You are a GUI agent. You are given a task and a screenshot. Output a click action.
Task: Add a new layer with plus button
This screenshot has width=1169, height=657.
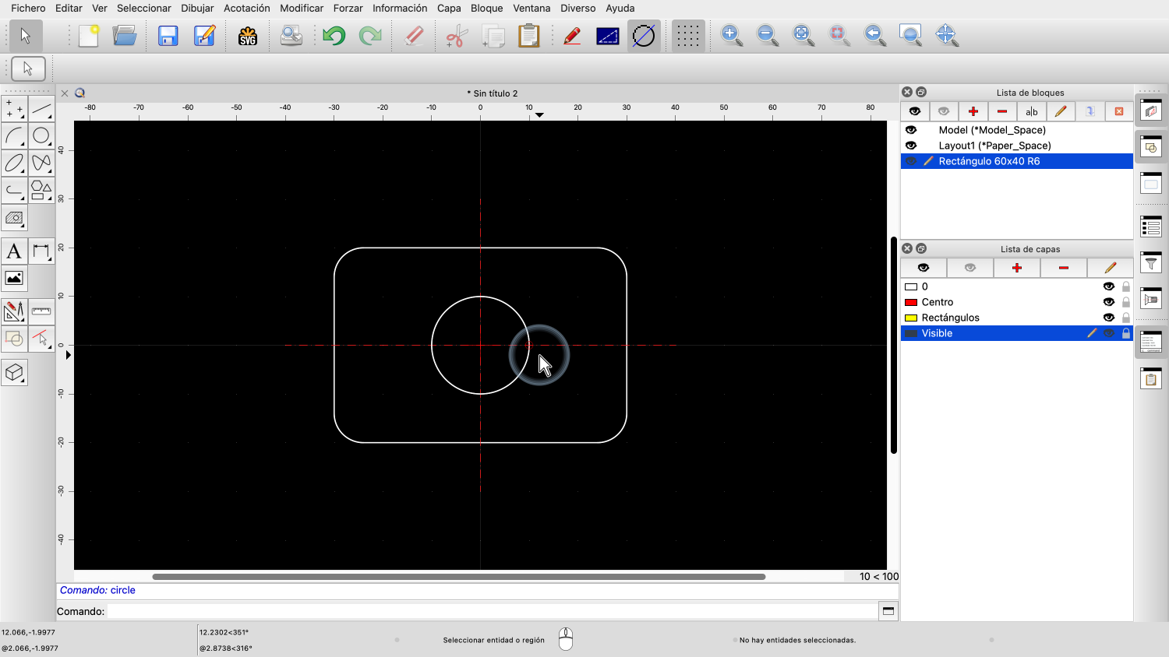tap(1016, 268)
